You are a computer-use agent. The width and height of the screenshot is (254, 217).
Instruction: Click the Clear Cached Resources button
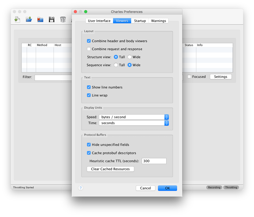coord(110,169)
